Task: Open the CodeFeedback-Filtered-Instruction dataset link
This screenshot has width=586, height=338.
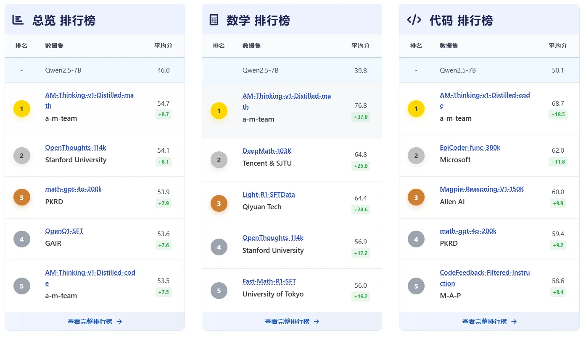Action: pos(484,273)
